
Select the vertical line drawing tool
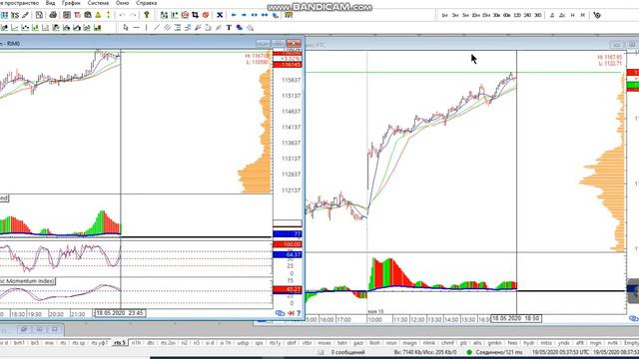pos(147,27)
